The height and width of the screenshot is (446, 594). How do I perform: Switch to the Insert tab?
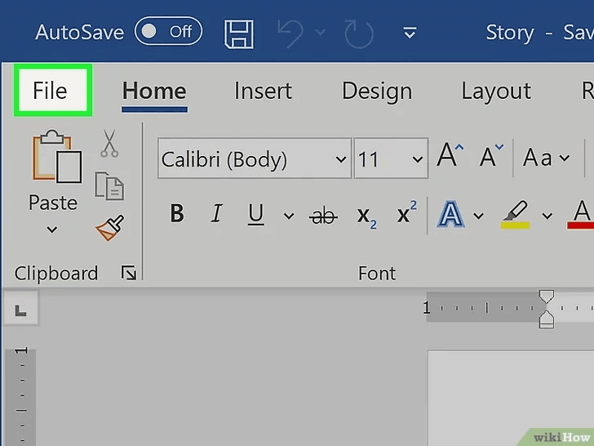pyautogui.click(x=263, y=91)
